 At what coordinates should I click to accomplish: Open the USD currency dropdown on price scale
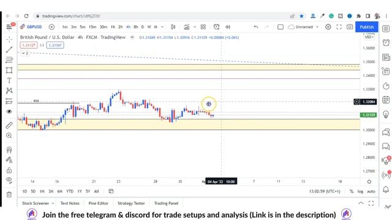(x=369, y=37)
